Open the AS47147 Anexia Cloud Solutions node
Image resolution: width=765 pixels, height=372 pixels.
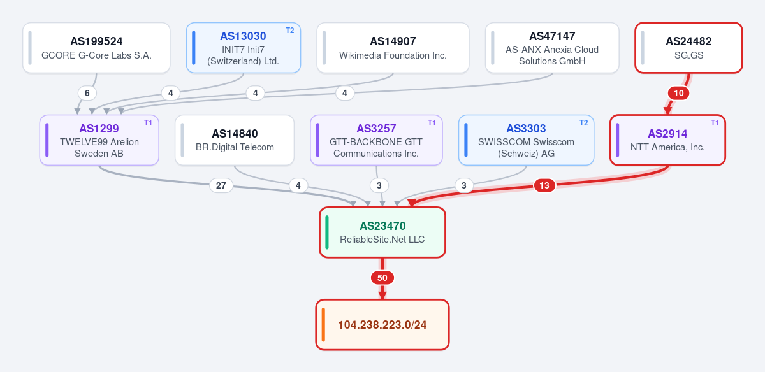(x=552, y=48)
